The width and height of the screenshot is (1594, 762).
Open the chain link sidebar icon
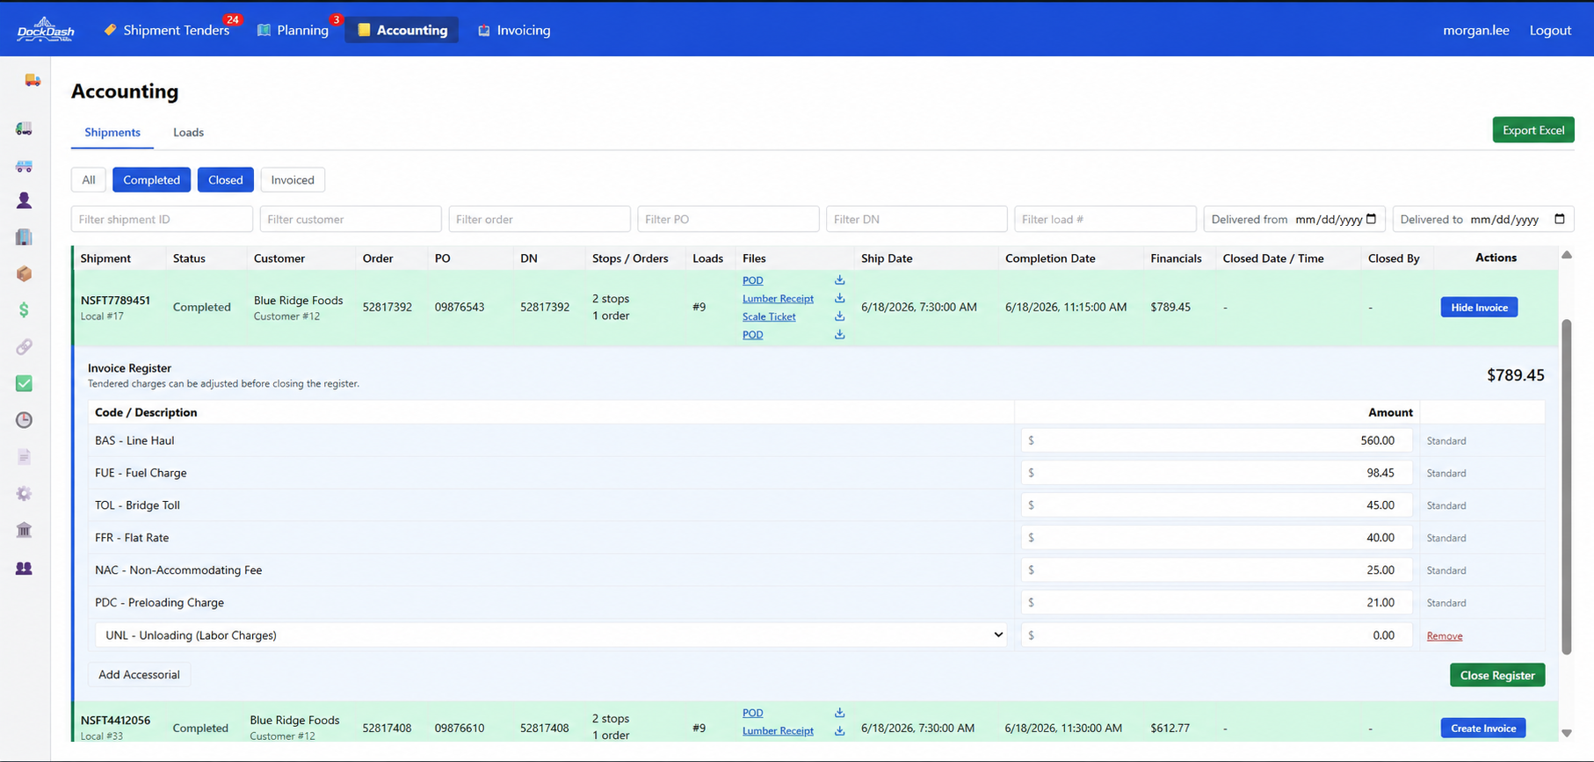(x=24, y=347)
